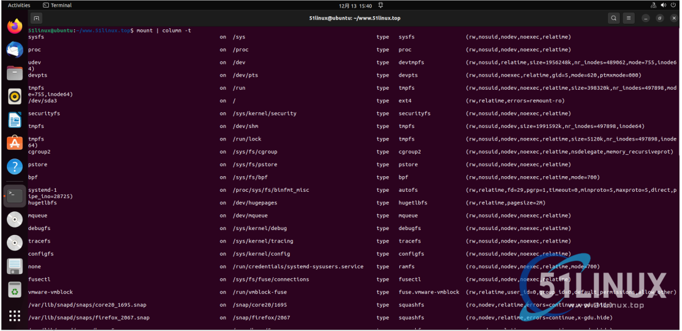Search within the terminal window
The width and height of the screenshot is (682, 331).
click(614, 18)
